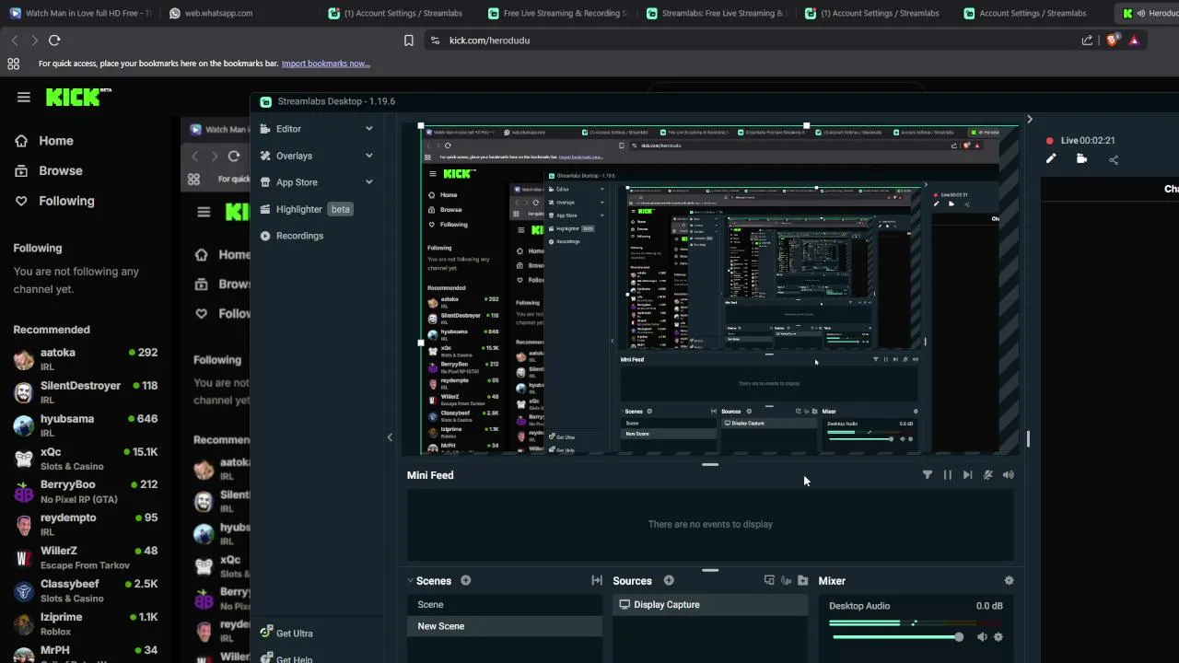This screenshot has height=663, width=1179.
Task: Click the Kick logo
Action: click(x=78, y=97)
